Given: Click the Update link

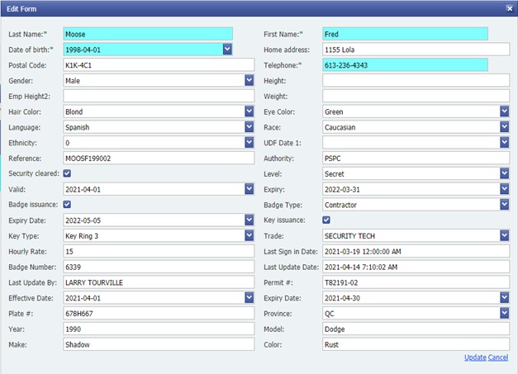Looking at the screenshot, I should [475, 357].
